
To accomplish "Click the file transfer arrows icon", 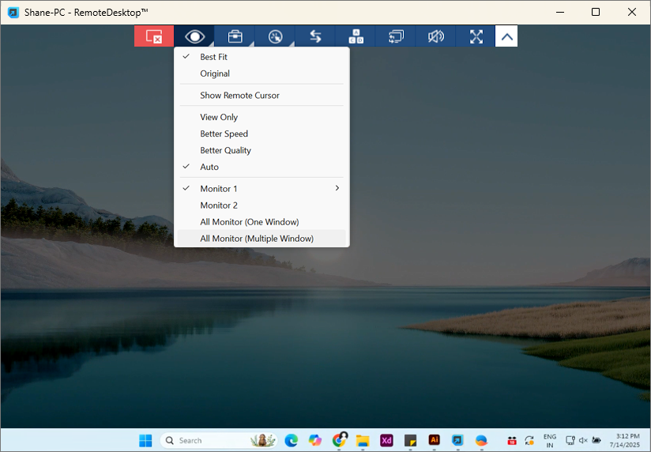I will pos(315,36).
